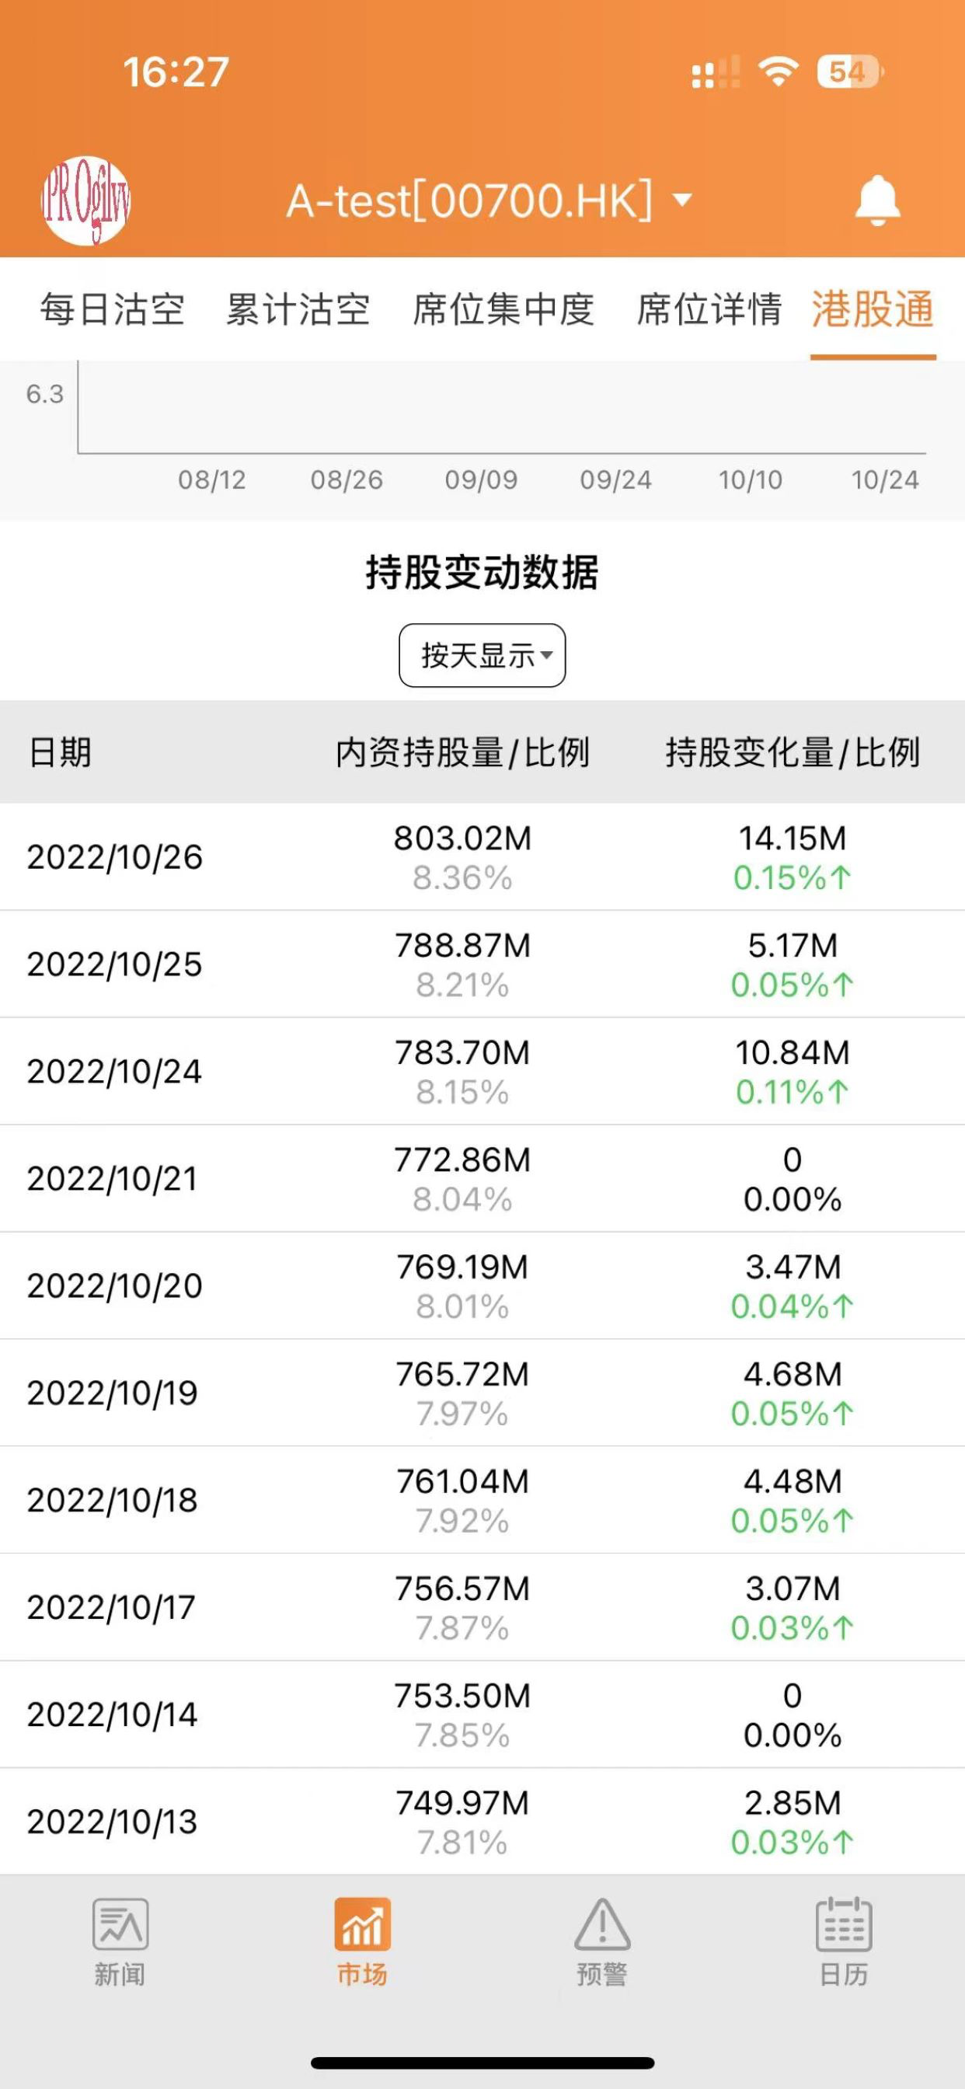Tap the 10/24 chart axis label
The width and height of the screenshot is (965, 2089).
(x=885, y=480)
